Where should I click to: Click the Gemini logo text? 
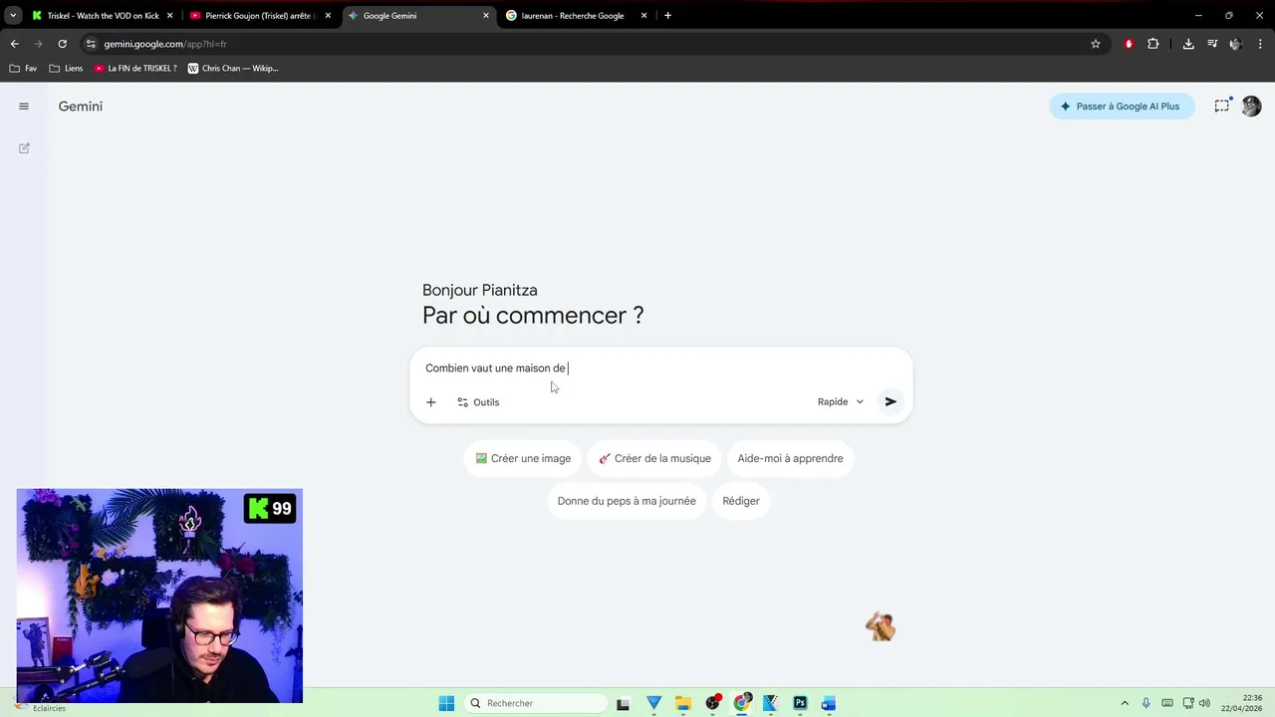click(81, 107)
